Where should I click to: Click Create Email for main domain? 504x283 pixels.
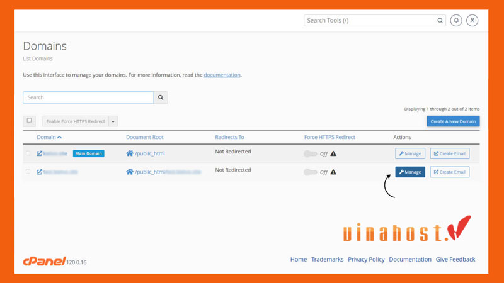coord(450,153)
